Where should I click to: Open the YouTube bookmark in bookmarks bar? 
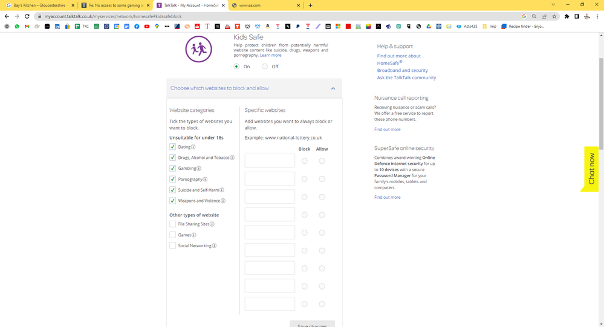pyautogui.click(x=146, y=27)
